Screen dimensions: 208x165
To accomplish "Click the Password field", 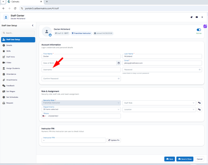I will 162,70.
